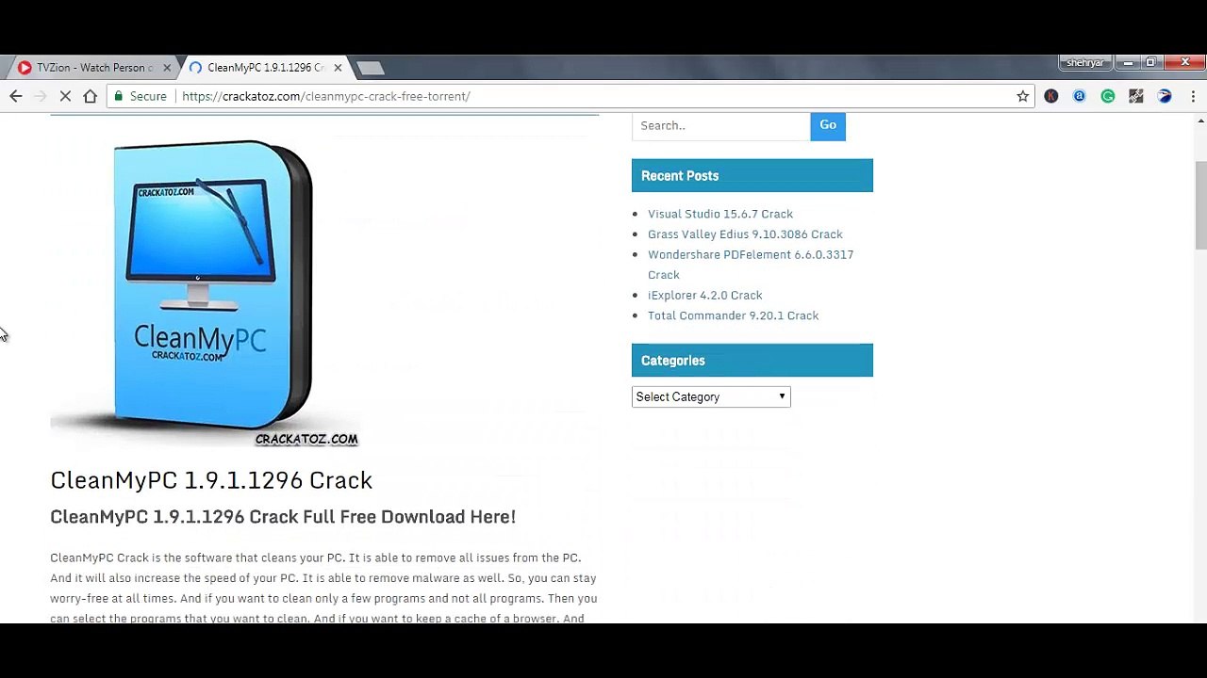Click the scrollbar up arrow
This screenshot has height=678, width=1207.
(x=1200, y=121)
